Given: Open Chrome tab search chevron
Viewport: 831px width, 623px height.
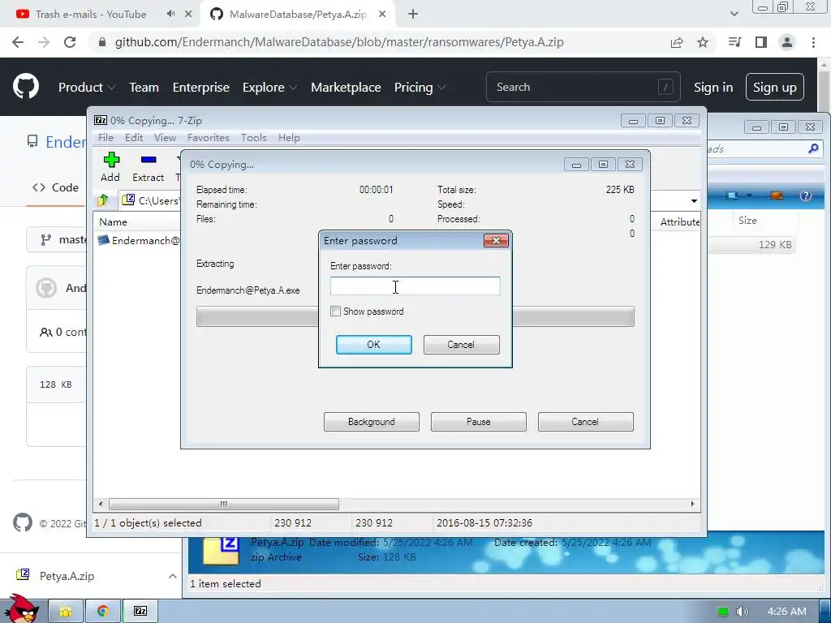Looking at the screenshot, I should pyautogui.click(x=734, y=15).
